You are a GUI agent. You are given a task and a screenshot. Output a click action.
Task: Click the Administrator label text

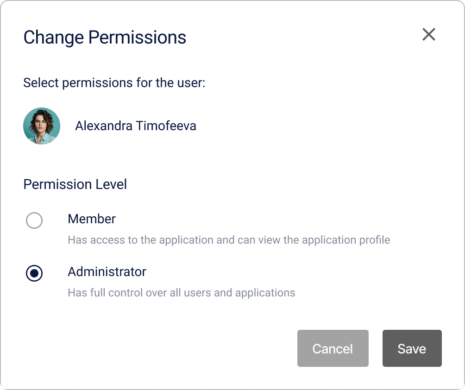107,272
